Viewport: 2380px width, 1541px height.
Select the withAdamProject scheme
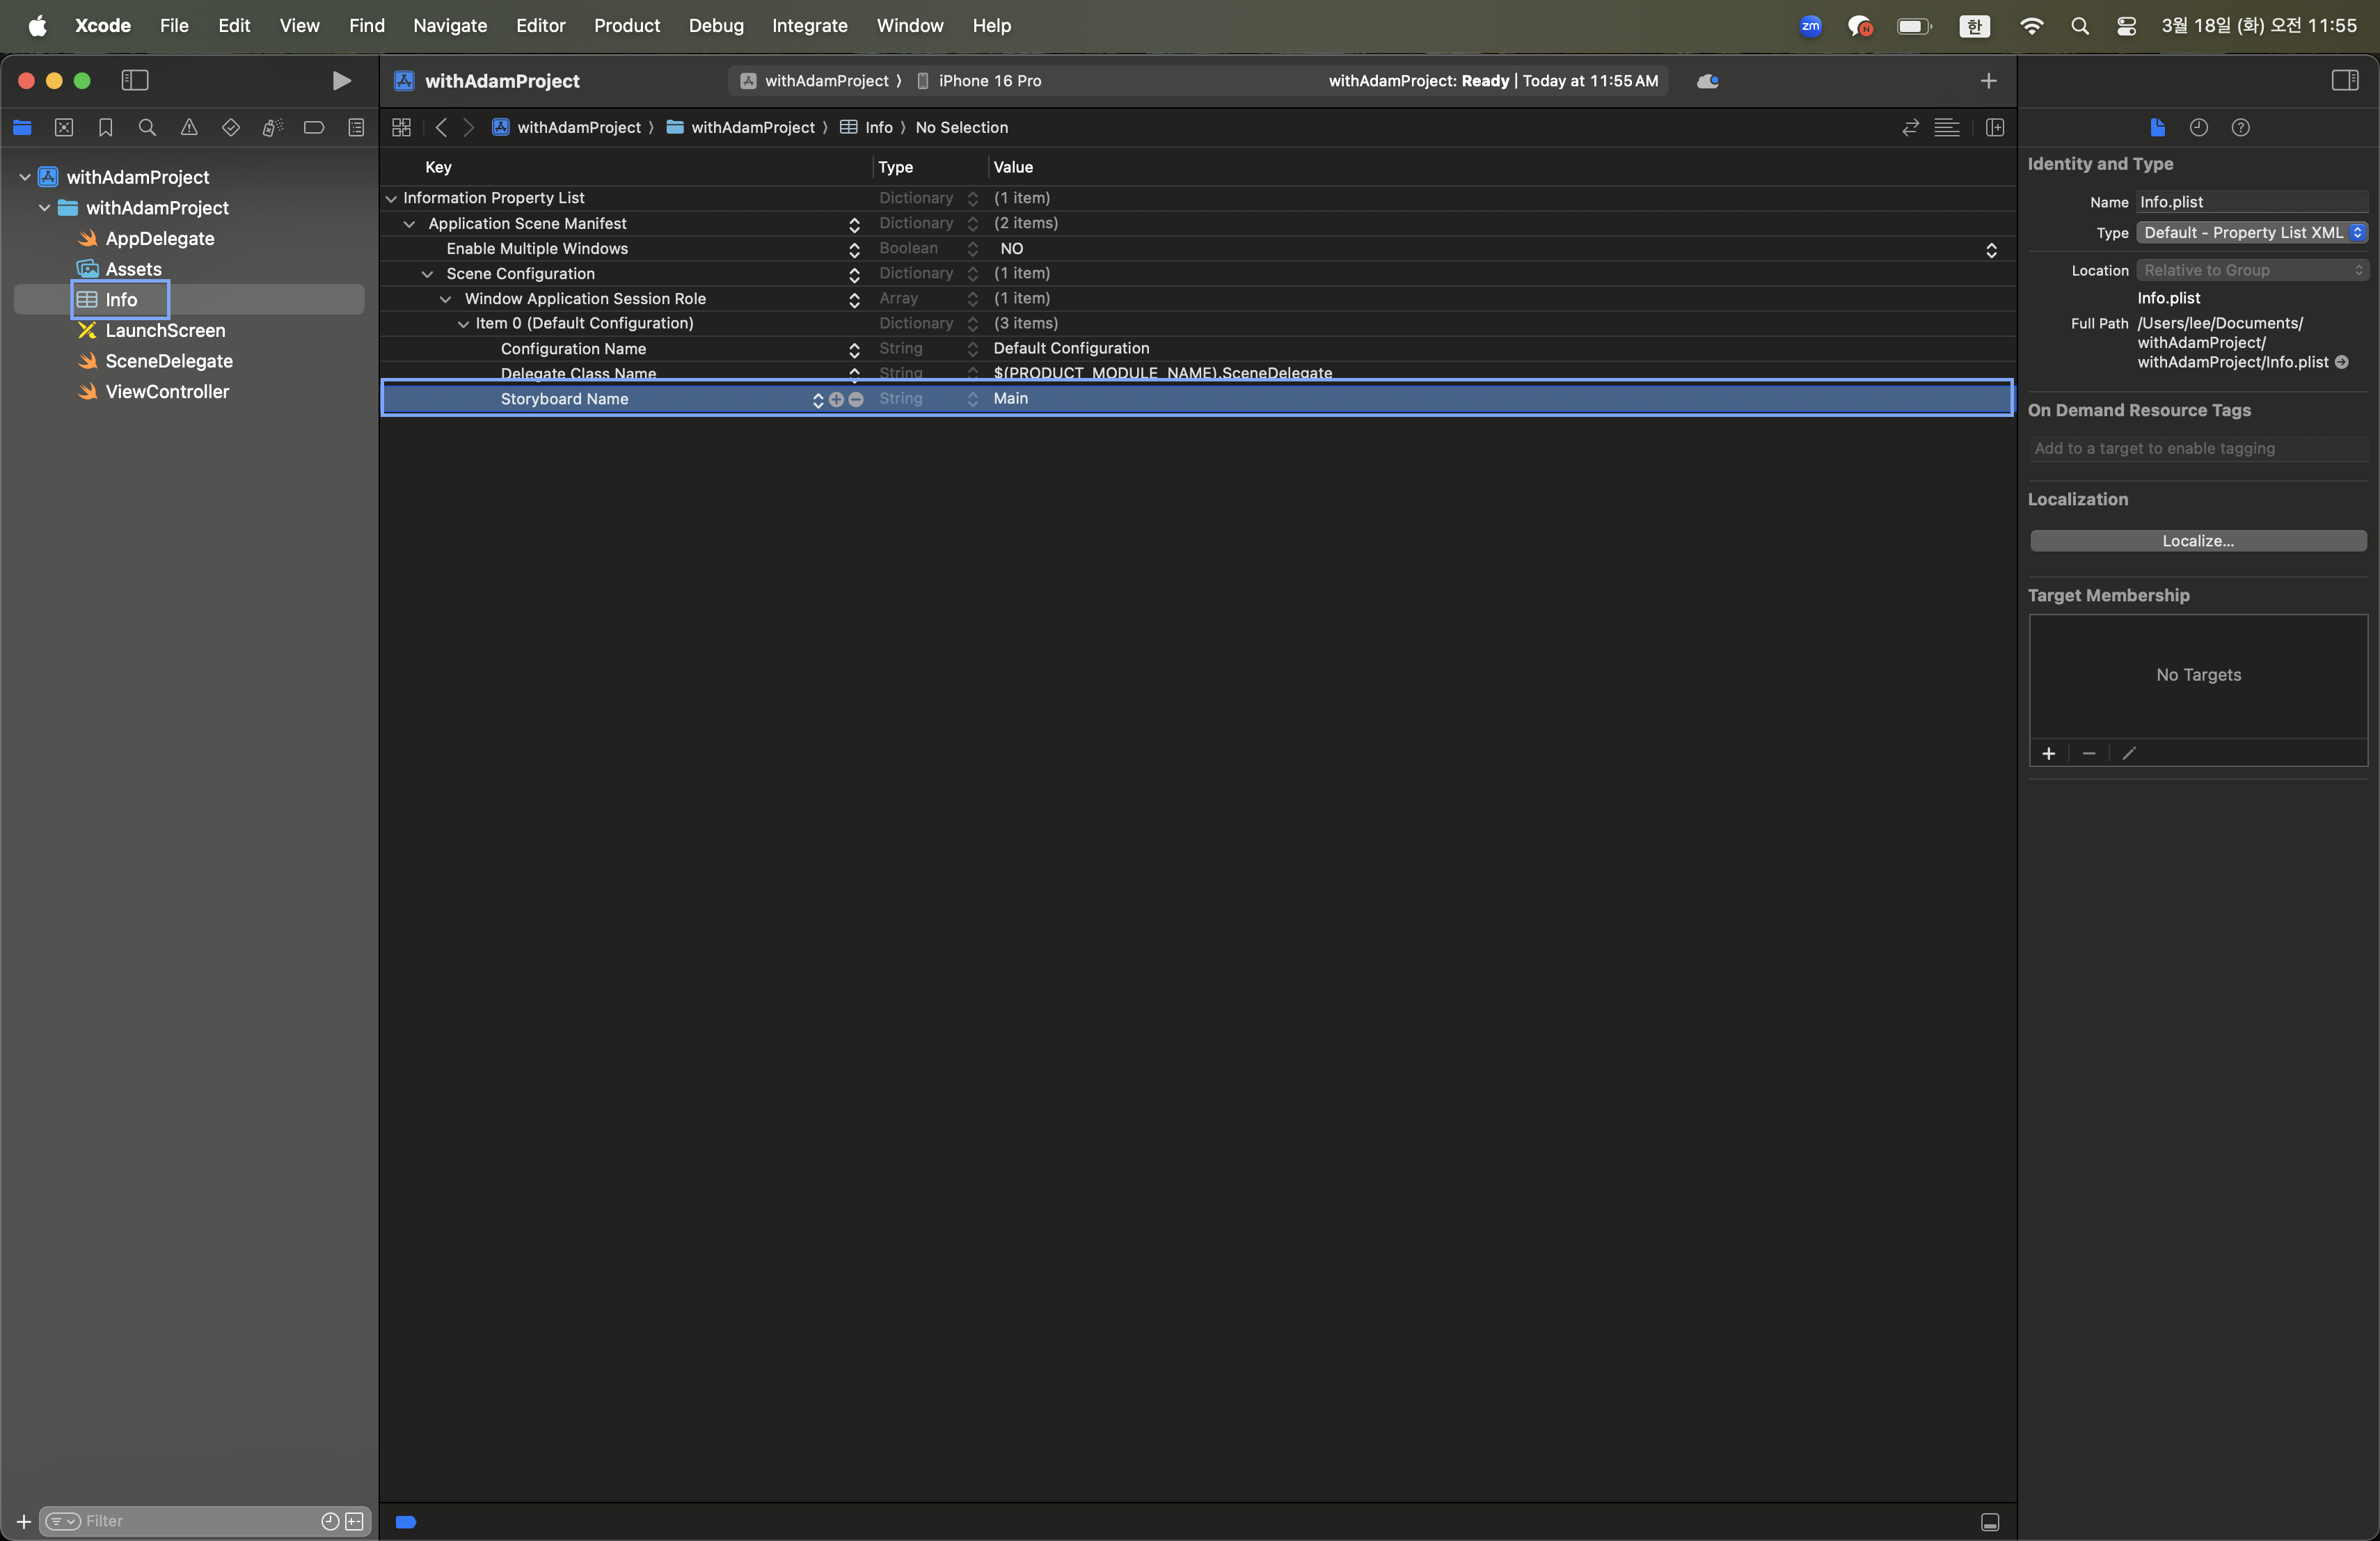[815, 81]
